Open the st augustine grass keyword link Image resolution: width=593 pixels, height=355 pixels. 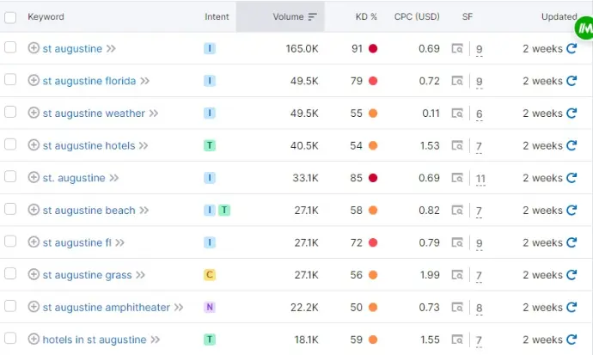pos(87,275)
